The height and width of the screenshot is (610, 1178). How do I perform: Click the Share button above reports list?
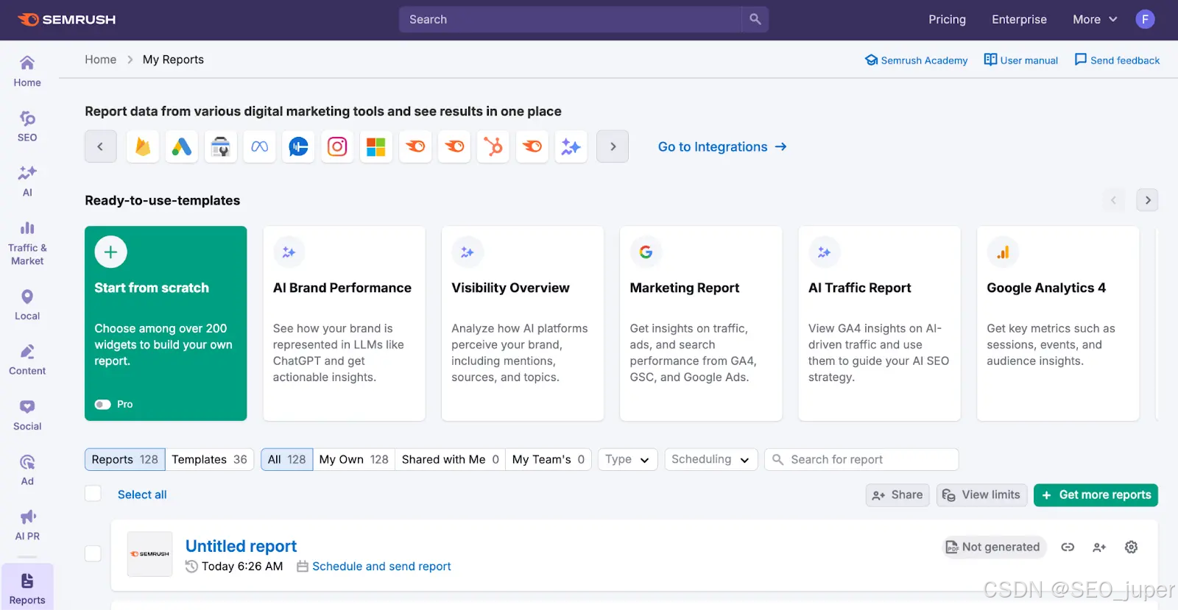[897, 495]
